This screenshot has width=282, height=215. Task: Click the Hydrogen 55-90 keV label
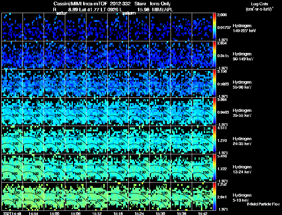pyautogui.click(x=242, y=85)
